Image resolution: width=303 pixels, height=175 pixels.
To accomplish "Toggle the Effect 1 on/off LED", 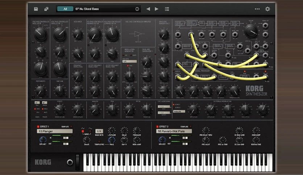I will tap(38, 127).
